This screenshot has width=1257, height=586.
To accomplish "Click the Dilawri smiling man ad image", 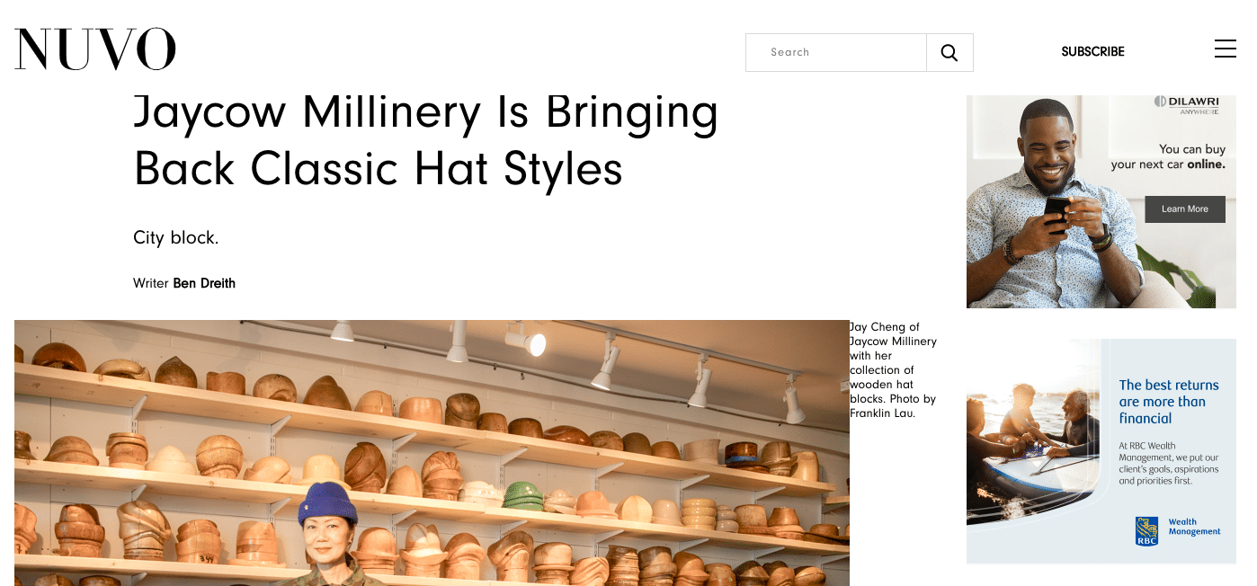I will pyautogui.click(x=1101, y=201).
